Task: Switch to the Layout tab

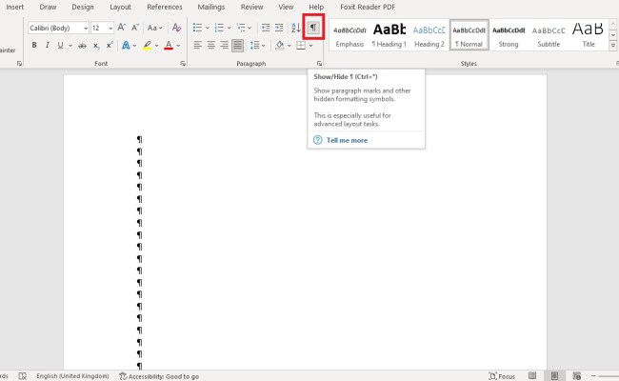Action: (x=120, y=7)
